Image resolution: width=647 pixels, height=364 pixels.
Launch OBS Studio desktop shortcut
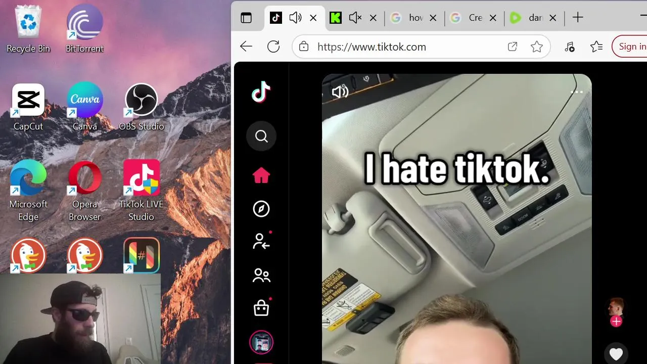pyautogui.click(x=141, y=107)
